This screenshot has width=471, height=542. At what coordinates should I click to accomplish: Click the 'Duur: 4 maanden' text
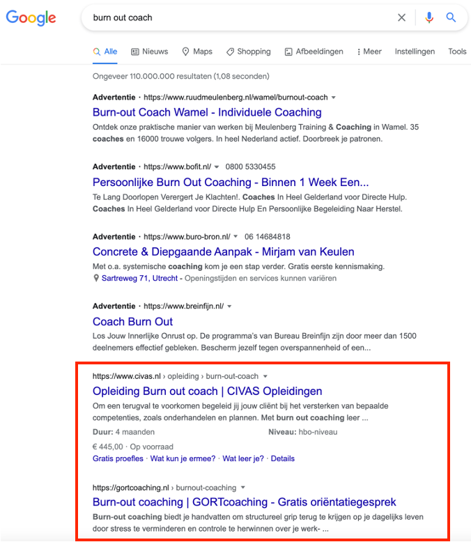[x=123, y=432]
